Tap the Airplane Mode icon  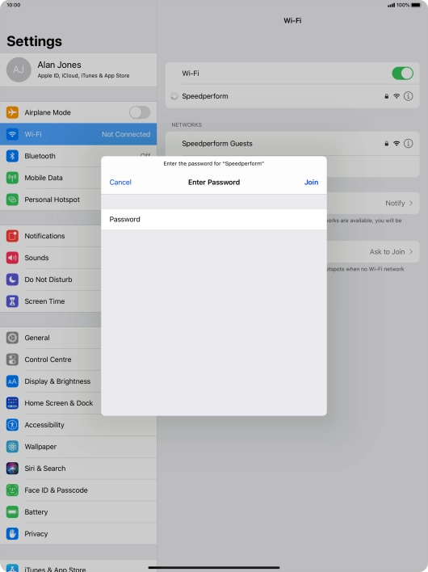[x=12, y=112]
